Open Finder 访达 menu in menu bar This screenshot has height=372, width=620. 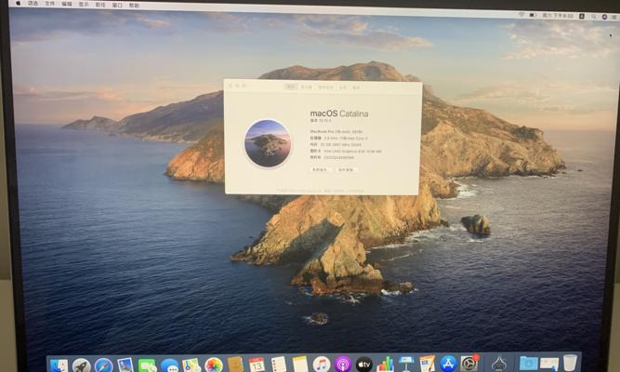click(x=33, y=4)
